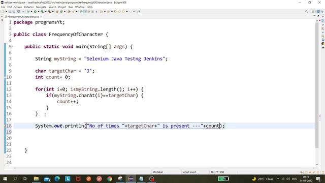325x183 pixels.
Task: Open the Edit menu
Action: (x=10, y=7)
